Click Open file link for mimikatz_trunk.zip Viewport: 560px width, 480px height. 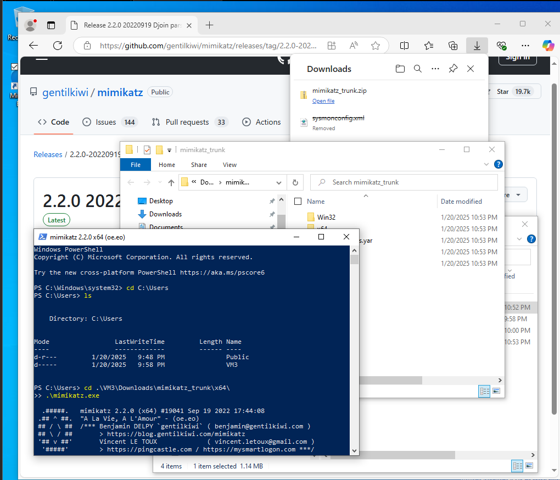(323, 101)
